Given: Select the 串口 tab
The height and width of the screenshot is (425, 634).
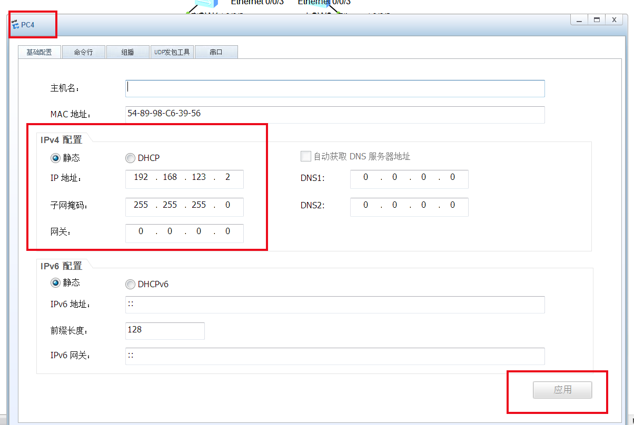Looking at the screenshot, I should [216, 52].
